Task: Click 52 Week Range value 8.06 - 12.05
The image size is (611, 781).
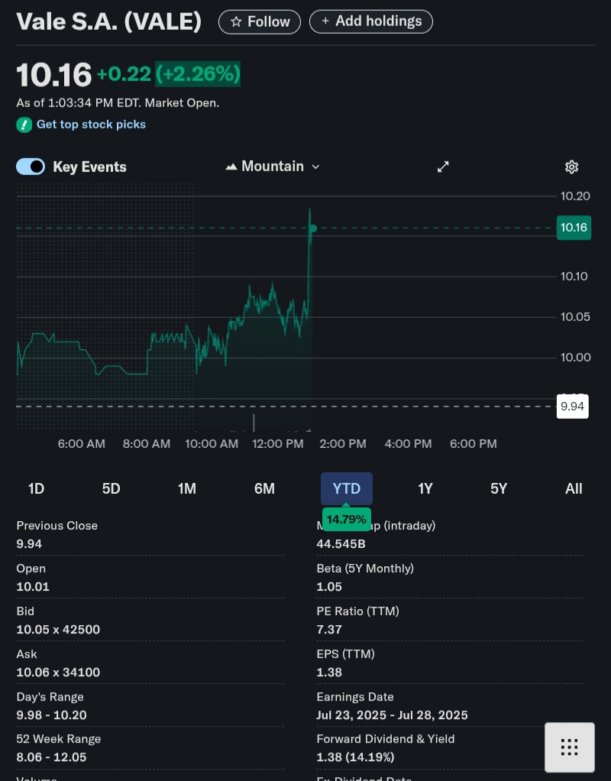Action: 51,757
